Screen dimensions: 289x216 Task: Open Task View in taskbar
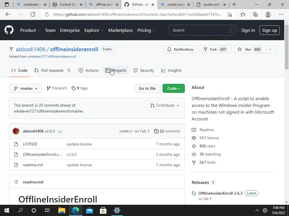tap(47, 210)
